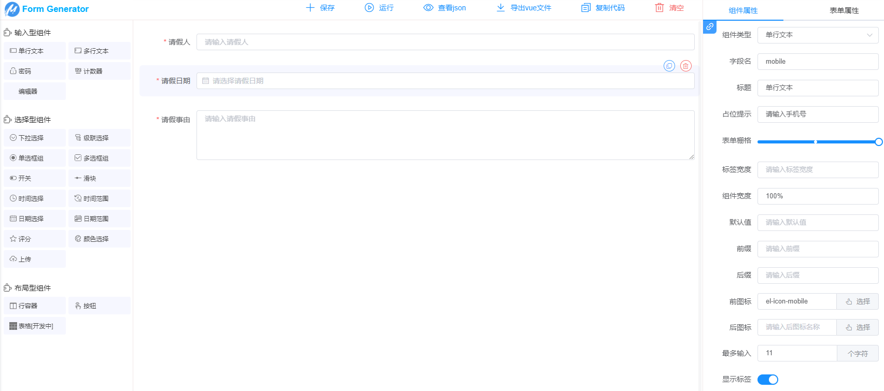Click the 复制代码 copy code icon
The width and height of the screenshot is (884, 391).
click(586, 8)
